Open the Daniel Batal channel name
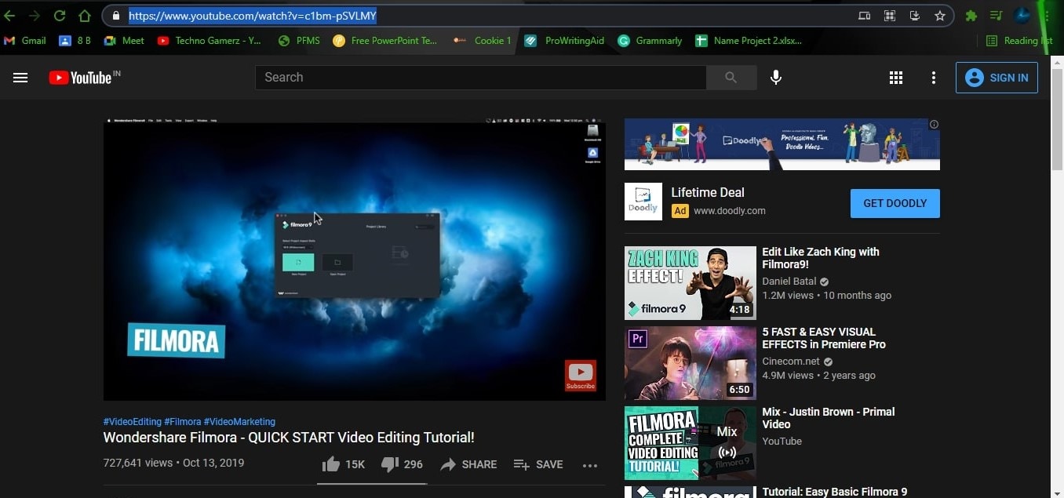 point(789,281)
